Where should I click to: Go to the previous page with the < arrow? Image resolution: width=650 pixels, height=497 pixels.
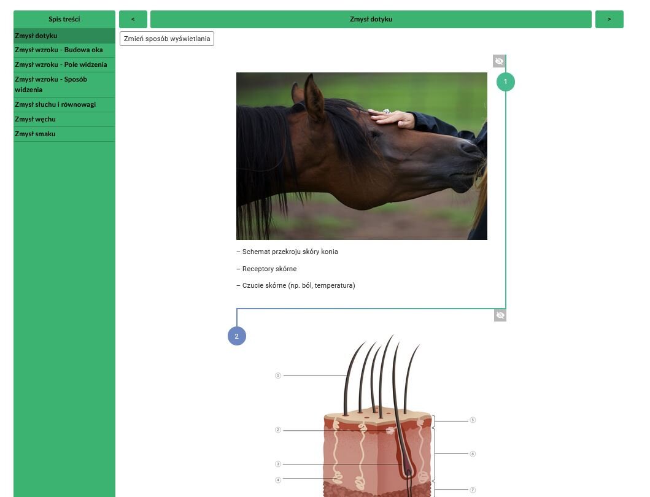coord(133,19)
